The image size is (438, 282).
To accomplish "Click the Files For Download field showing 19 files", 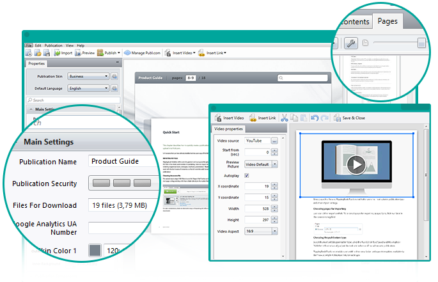I will (x=124, y=205).
